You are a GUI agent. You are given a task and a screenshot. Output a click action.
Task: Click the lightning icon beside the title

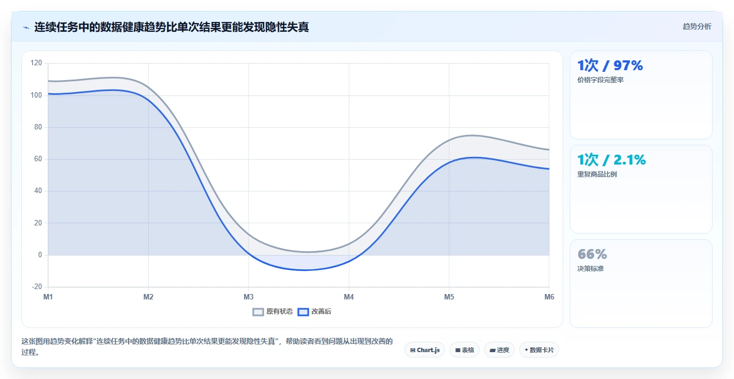(x=26, y=27)
